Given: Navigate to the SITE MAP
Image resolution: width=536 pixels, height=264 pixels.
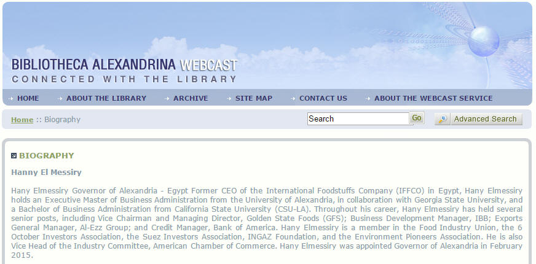Looking at the screenshot, I should 254,98.
